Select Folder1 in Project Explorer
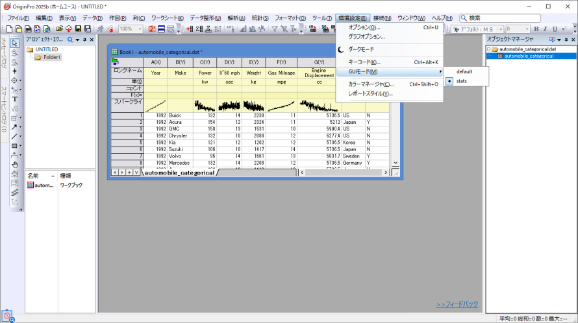Screen dimensions: 578x323 coord(48,57)
